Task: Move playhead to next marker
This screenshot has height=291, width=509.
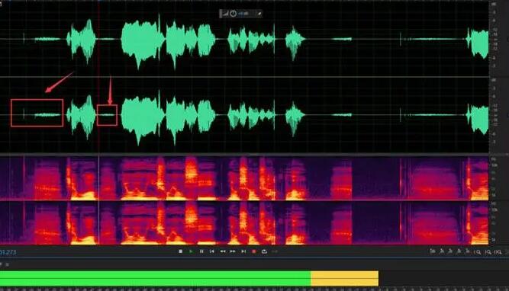Action: point(243,251)
